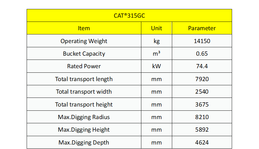Screen dimensions: 259x149
Task: Click the kg unit cell
Action: tap(156, 41)
